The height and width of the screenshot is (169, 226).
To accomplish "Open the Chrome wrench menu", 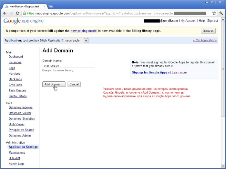I will click(221, 13).
